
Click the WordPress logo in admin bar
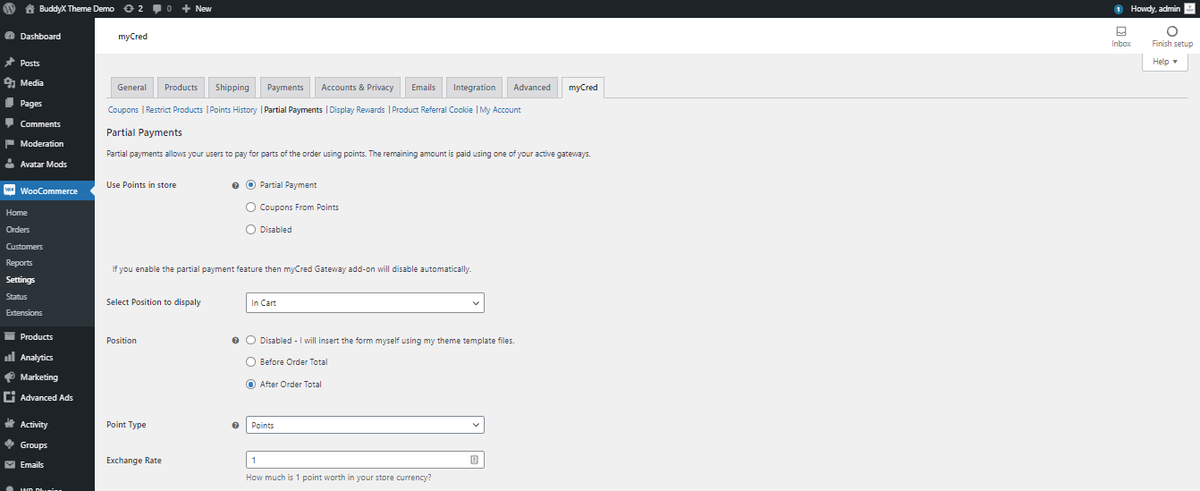pyautogui.click(x=9, y=8)
